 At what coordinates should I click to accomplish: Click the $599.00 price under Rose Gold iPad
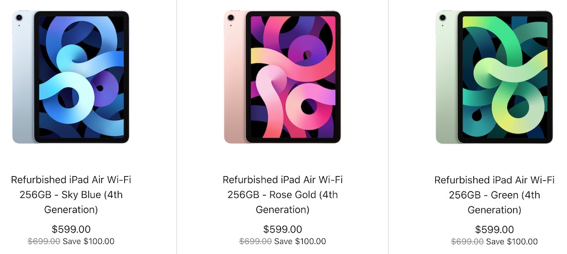282,229
